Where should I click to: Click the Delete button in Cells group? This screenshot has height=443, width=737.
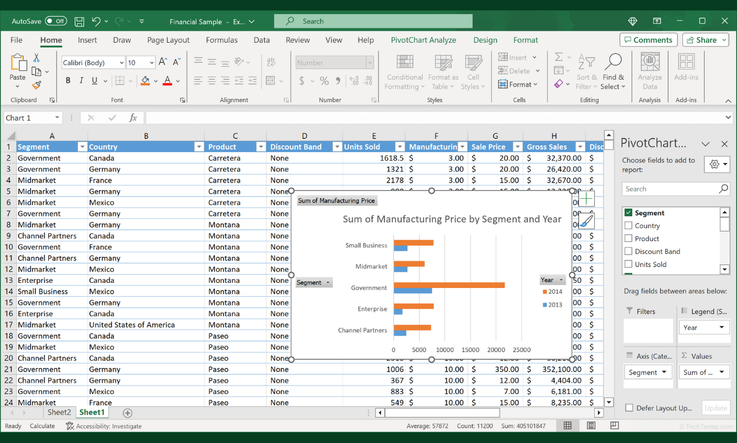pyautogui.click(x=518, y=71)
